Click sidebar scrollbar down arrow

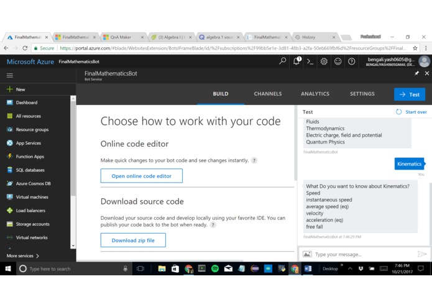(73, 245)
